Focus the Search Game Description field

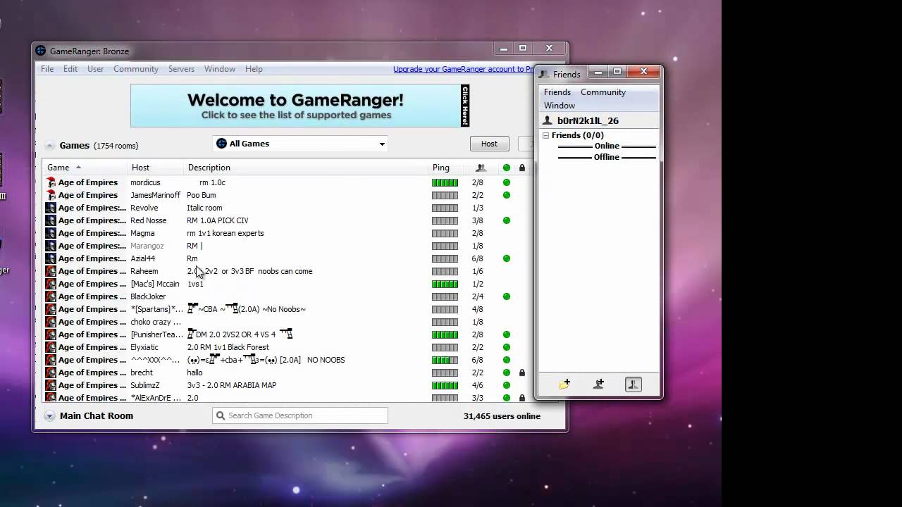(x=300, y=415)
